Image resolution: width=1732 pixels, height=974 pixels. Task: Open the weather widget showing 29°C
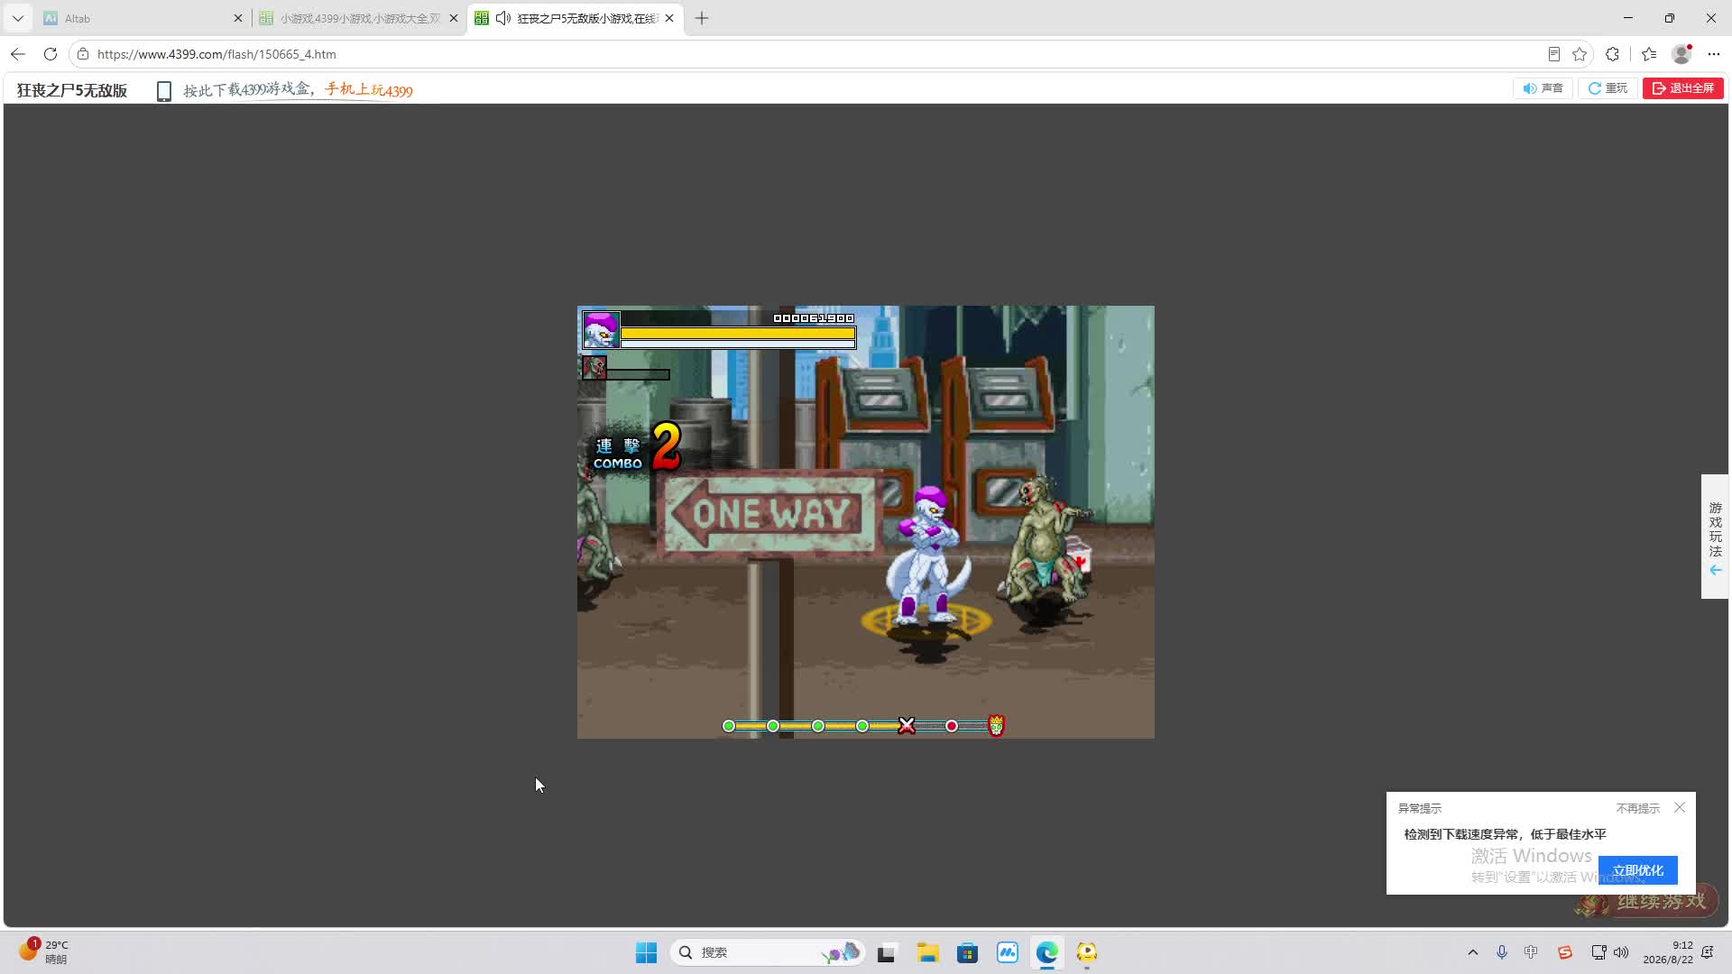(x=43, y=951)
